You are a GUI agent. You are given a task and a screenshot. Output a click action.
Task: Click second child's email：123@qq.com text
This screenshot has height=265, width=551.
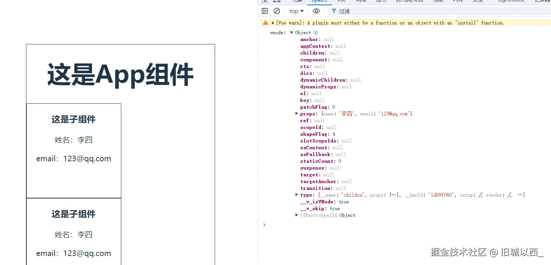click(x=74, y=253)
